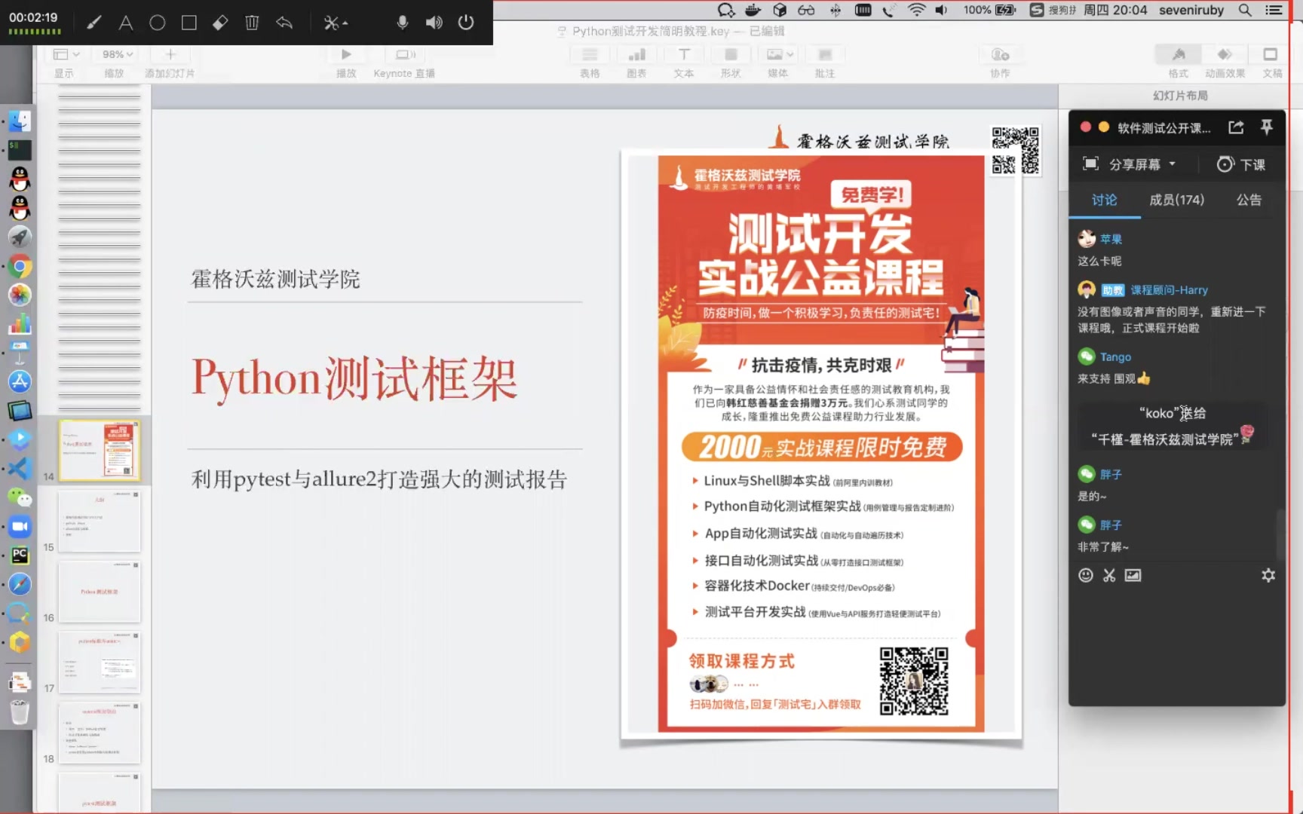Click the scissors screenshot icon in chat
1303x814 pixels.
click(x=1109, y=575)
